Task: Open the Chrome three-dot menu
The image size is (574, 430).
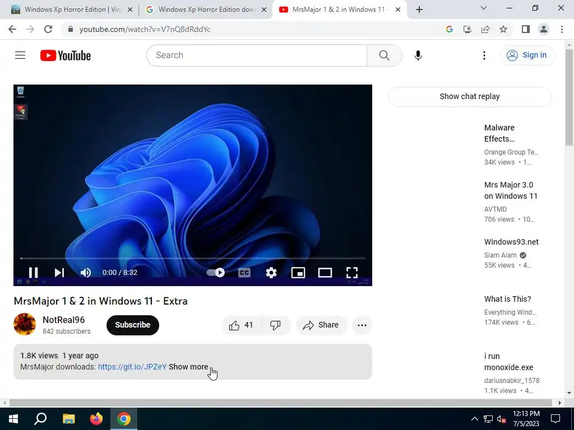Action: pos(562,29)
